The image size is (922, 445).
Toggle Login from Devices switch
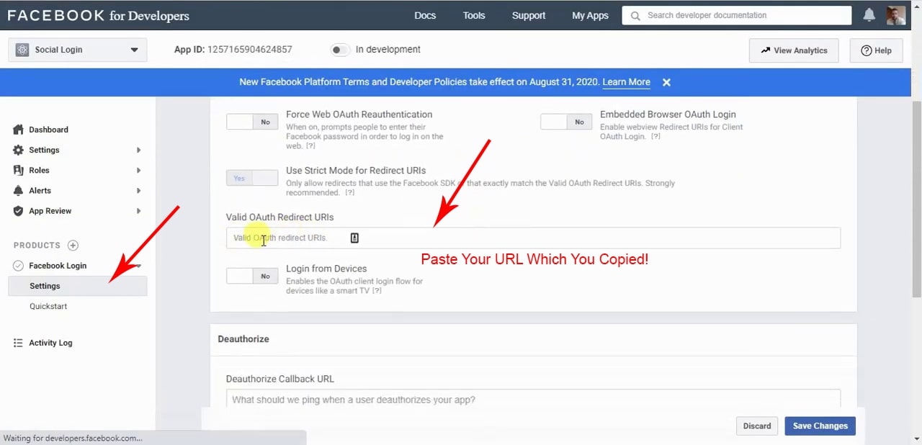tap(252, 276)
